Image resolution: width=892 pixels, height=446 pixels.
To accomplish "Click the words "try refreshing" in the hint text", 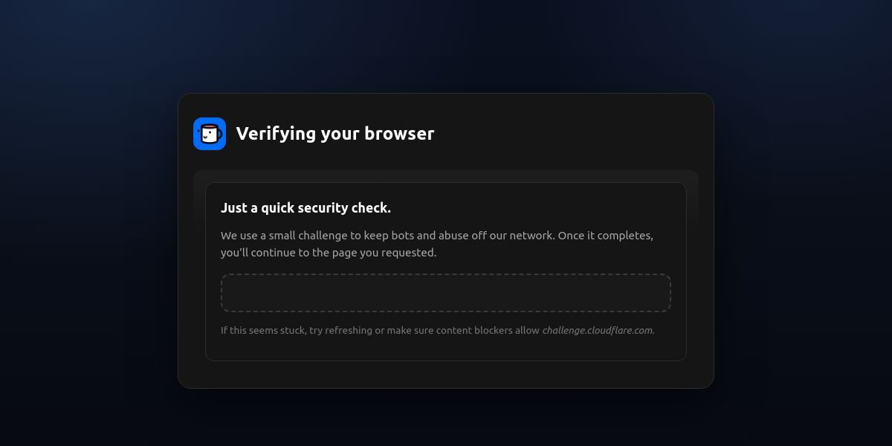I will click(x=340, y=330).
